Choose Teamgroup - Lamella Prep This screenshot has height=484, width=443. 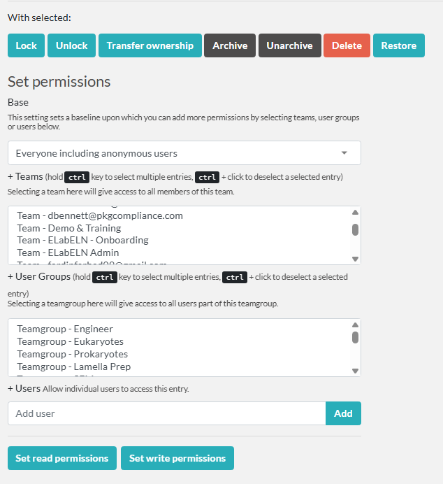[x=74, y=366]
